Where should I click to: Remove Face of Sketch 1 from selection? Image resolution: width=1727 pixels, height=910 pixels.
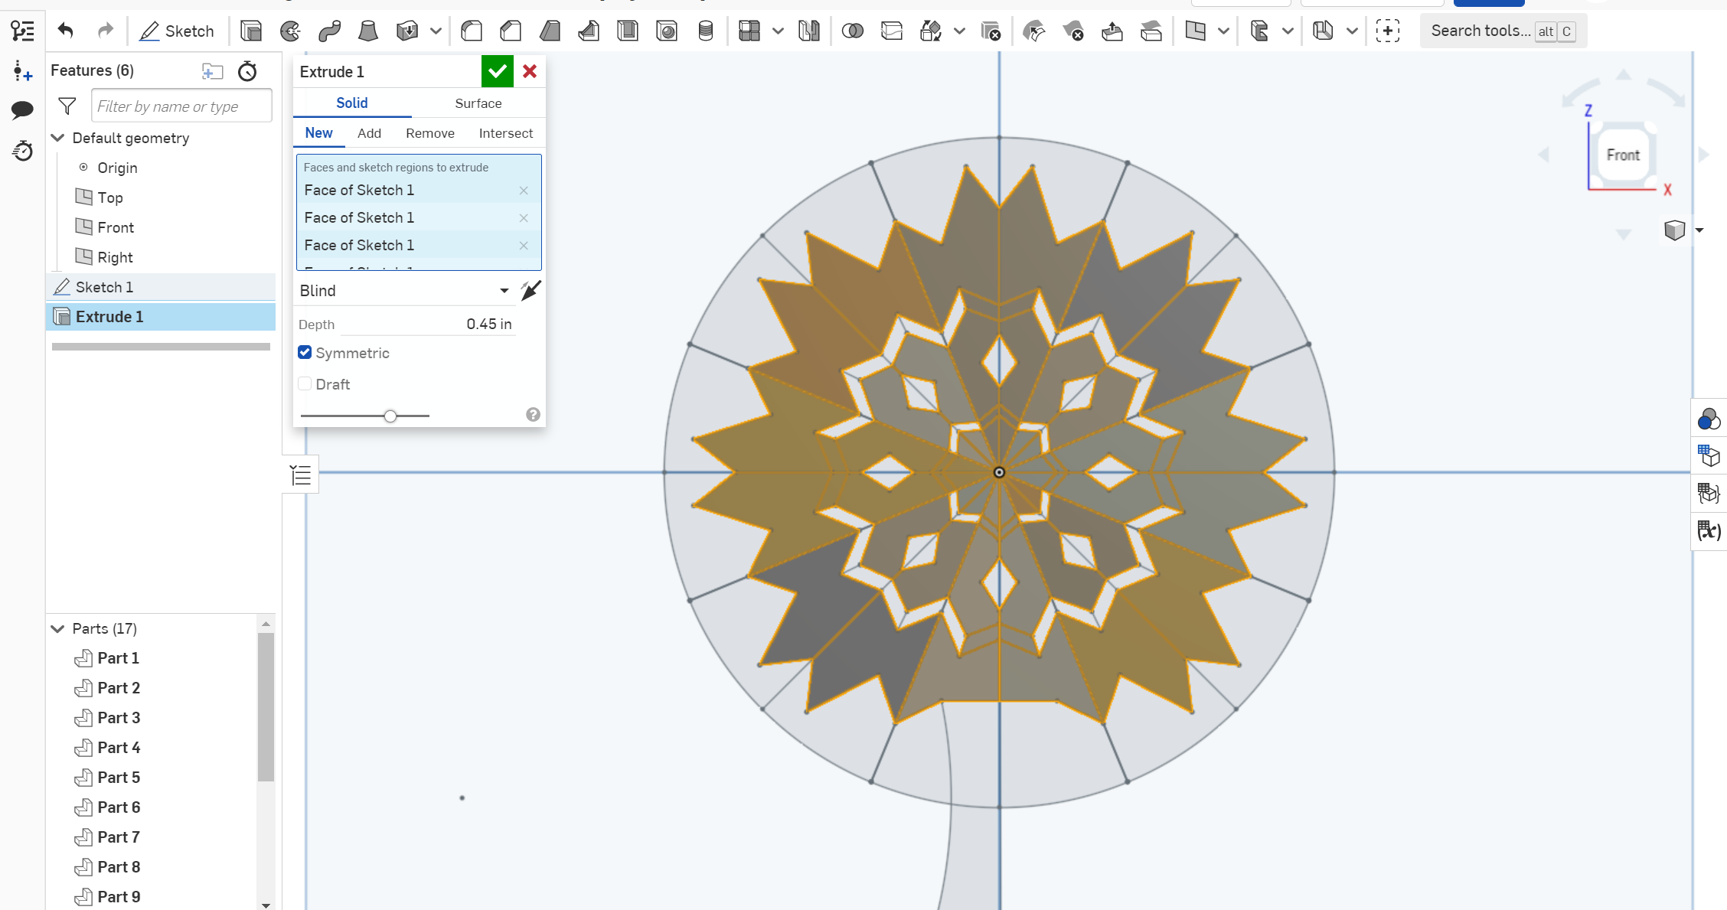[524, 191]
